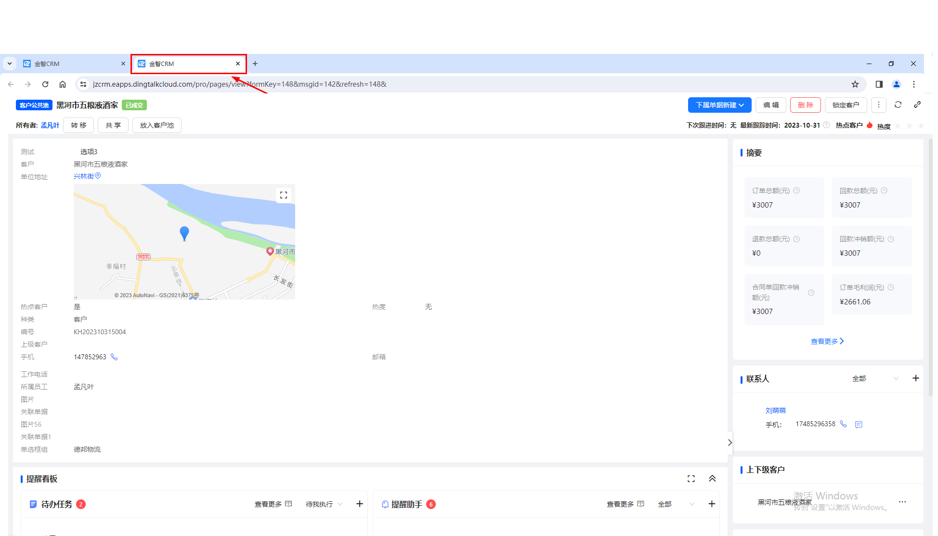Send message icon next to contact phone
This screenshot has width=938, height=536.
click(x=859, y=424)
